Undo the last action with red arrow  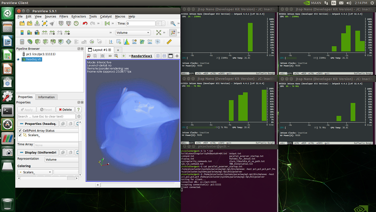tap(85, 23)
